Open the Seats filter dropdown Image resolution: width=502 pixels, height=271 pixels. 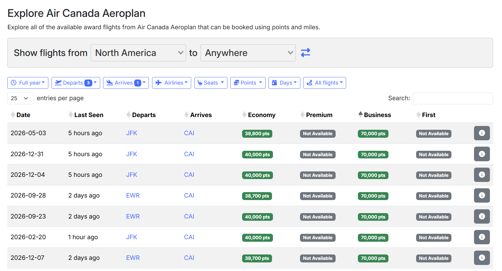coord(211,83)
